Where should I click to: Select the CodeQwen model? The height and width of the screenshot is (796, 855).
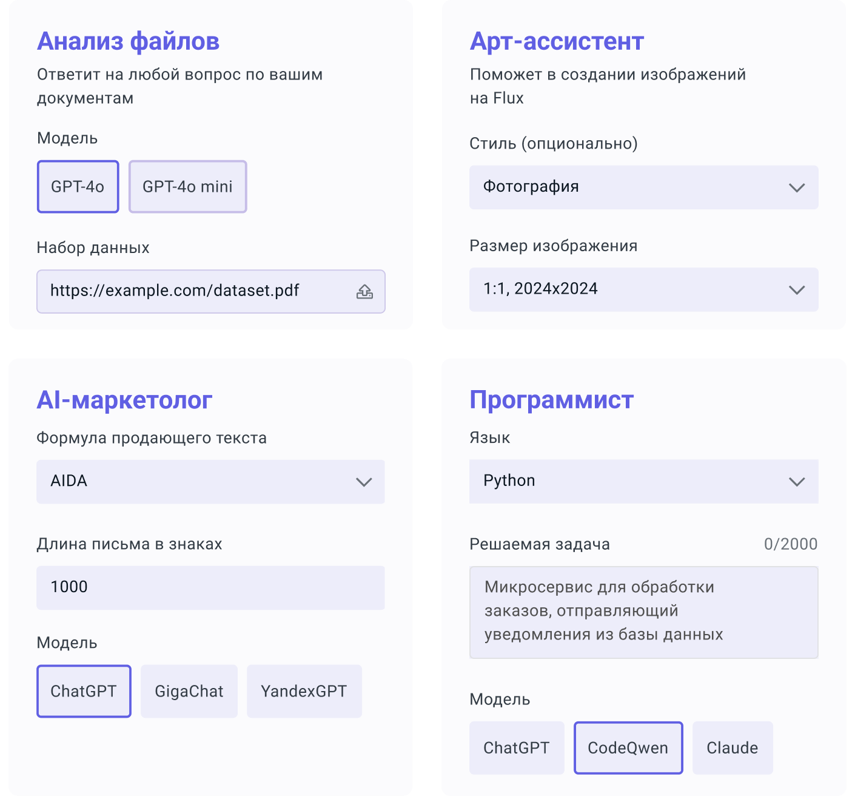(x=628, y=747)
